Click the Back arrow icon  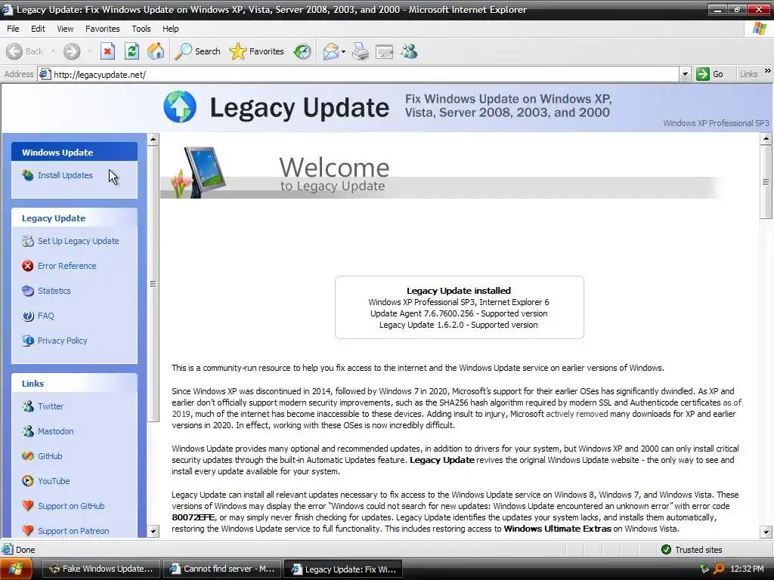[x=14, y=51]
